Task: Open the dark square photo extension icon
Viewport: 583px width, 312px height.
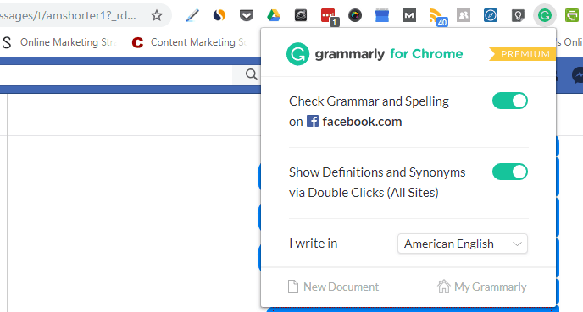Action: click(301, 15)
